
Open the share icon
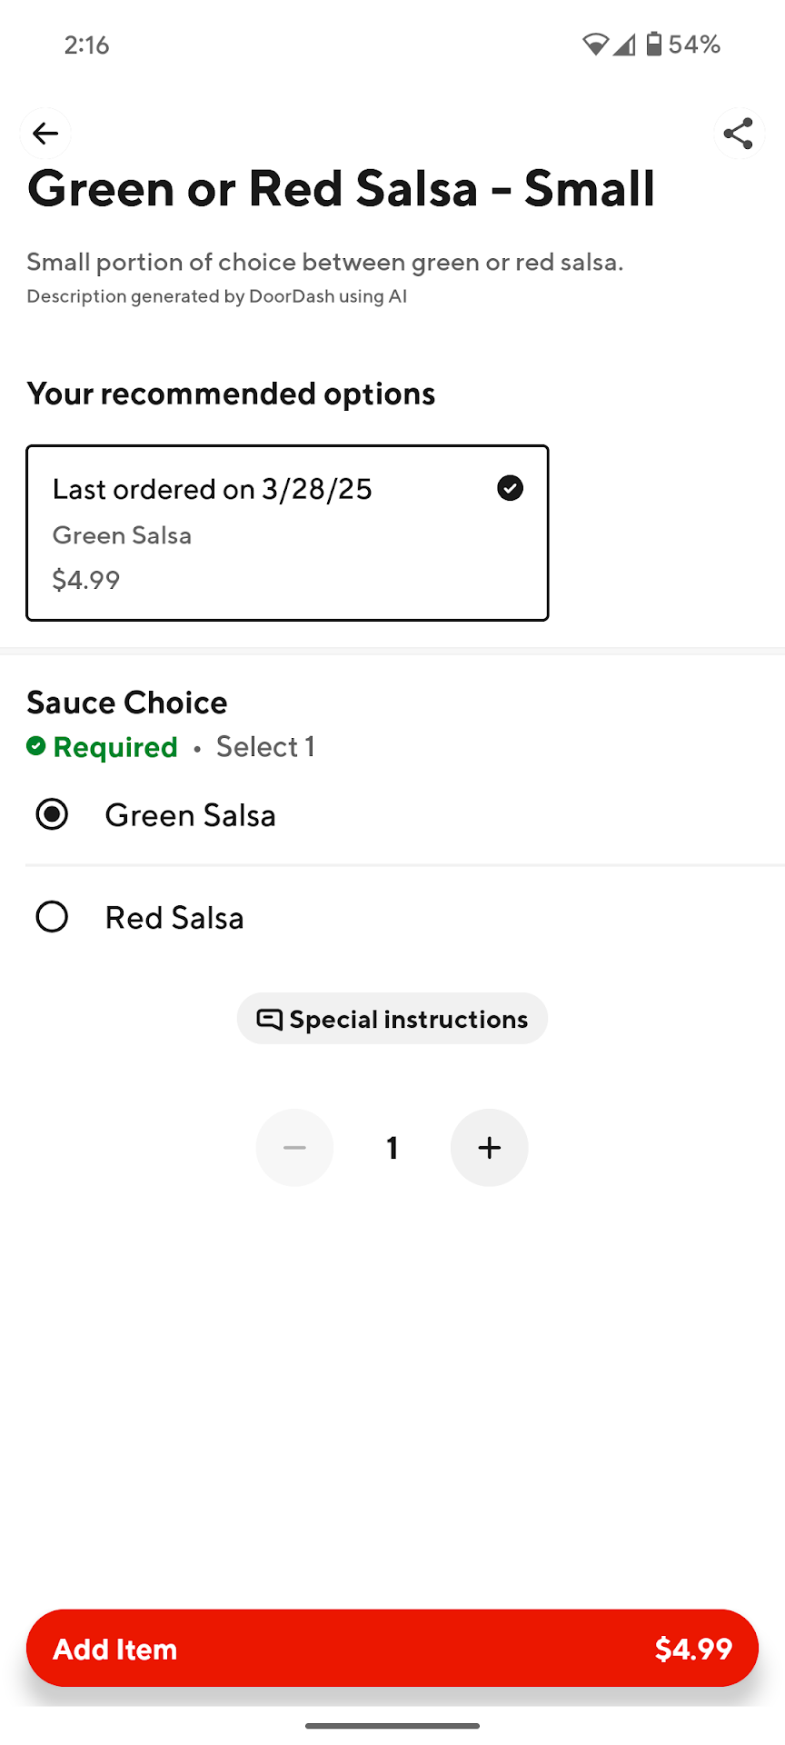pyautogui.click(x=738, y=134)
